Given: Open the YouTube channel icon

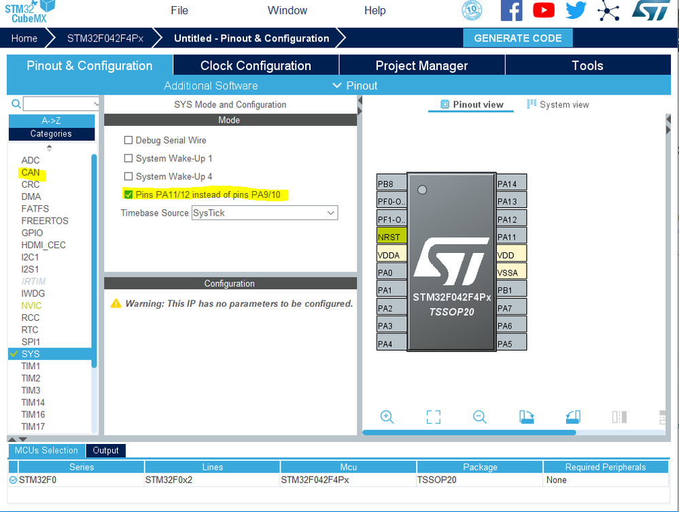Looking at the screenshot, I should tap(544, 10).
